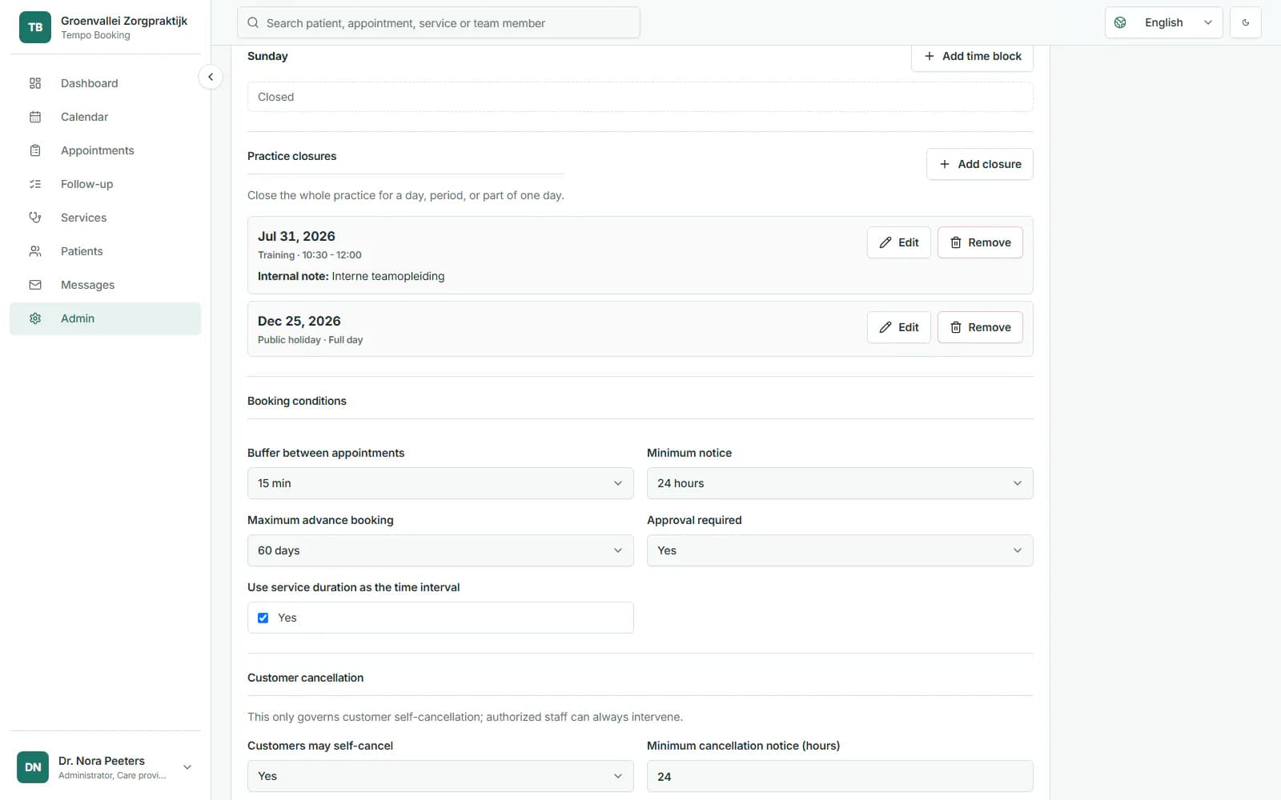Open Maximum advance booking dropdown
This screenshot has height=800, width=1281.
pyautogui.click(x=440, y=550)
